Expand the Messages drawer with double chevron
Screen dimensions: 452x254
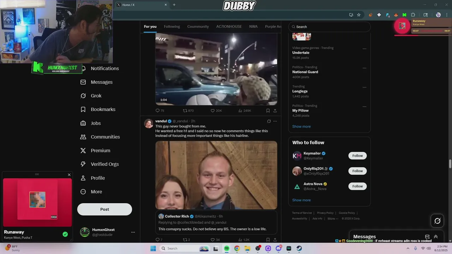point(436,237)
